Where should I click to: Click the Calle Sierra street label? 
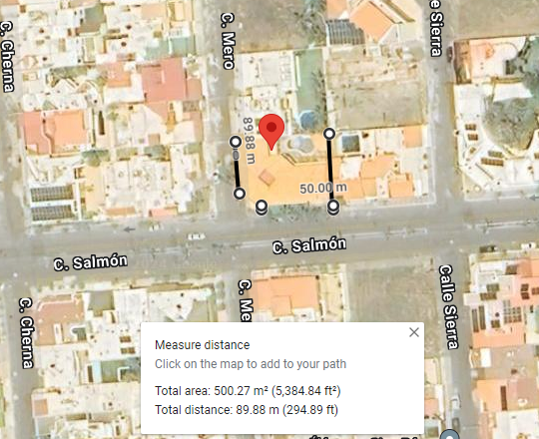pyautogui.click(x=449, y=306)
